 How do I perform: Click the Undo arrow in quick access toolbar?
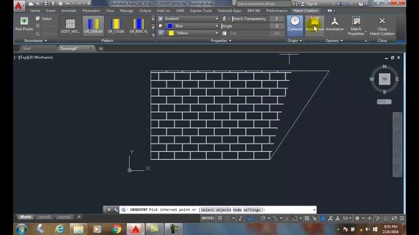(x=68, y=4)
